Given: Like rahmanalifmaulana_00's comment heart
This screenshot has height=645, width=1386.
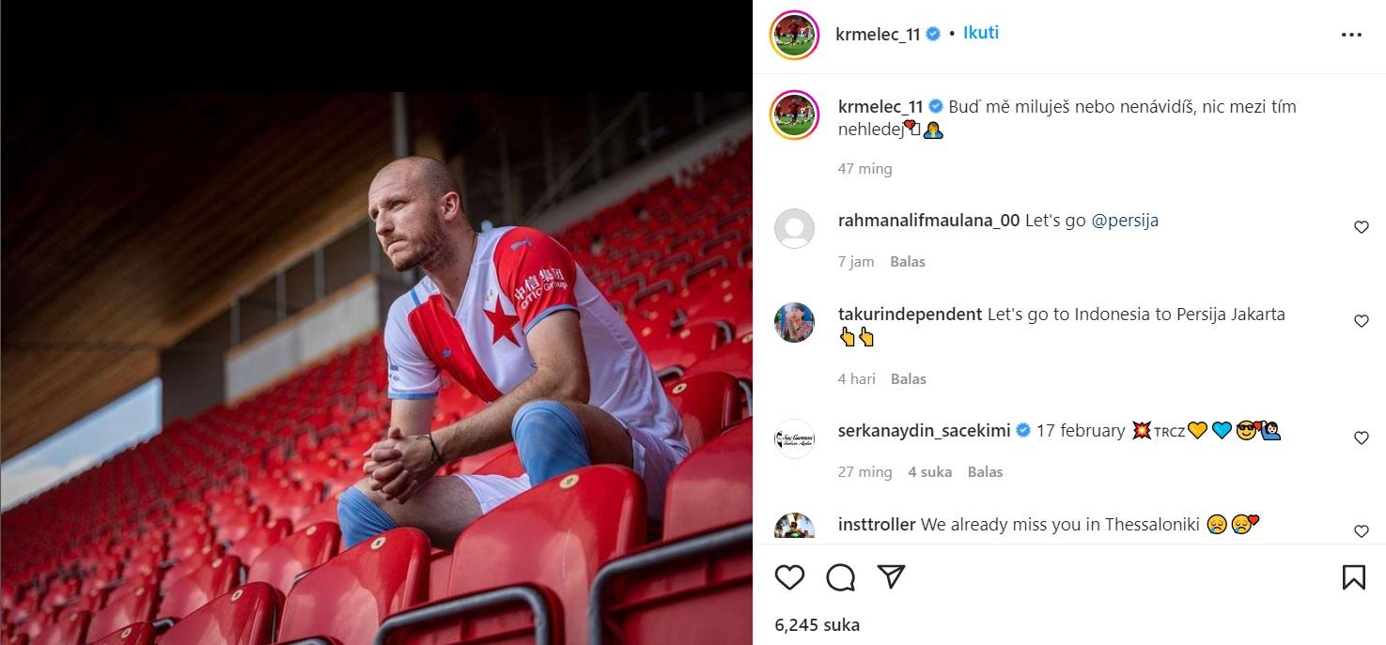Looking at the screenshot, I should tap(1361, 226).
